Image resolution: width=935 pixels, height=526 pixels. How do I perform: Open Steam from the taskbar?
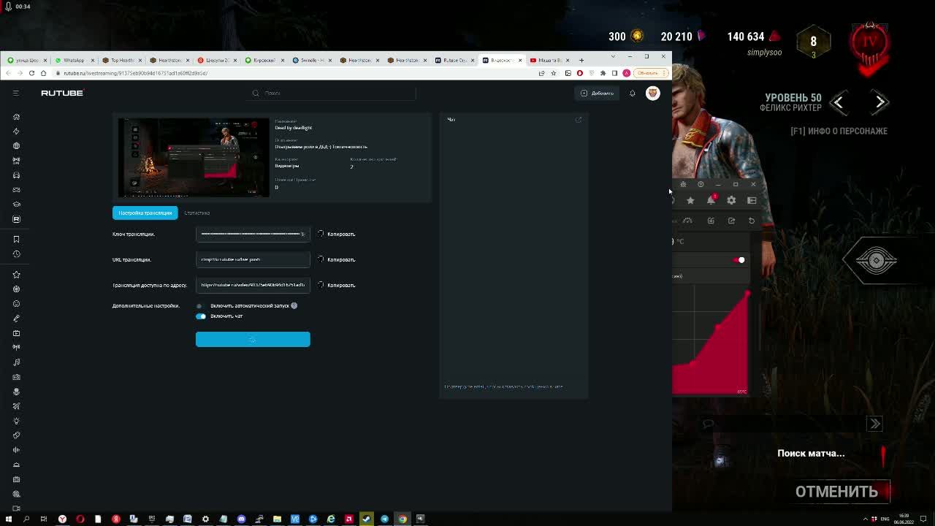click(367, 519)
